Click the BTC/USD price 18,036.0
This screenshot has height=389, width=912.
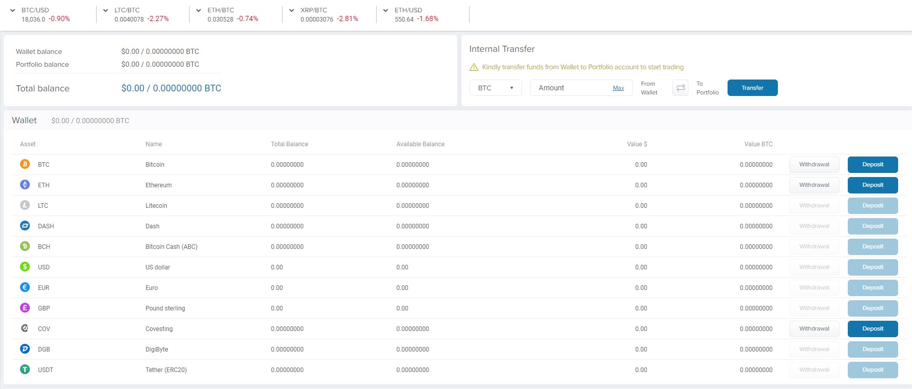(33, 20)
